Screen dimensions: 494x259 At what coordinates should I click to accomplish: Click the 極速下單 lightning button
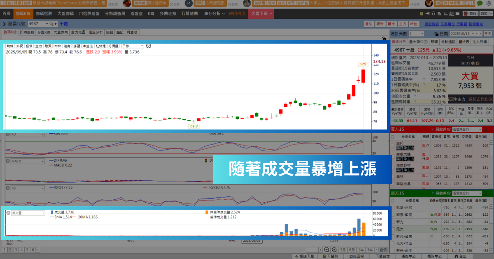coord(304,256)
